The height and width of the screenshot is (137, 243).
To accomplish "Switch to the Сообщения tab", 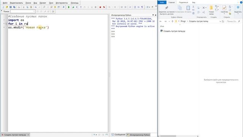I will point(118,135).
